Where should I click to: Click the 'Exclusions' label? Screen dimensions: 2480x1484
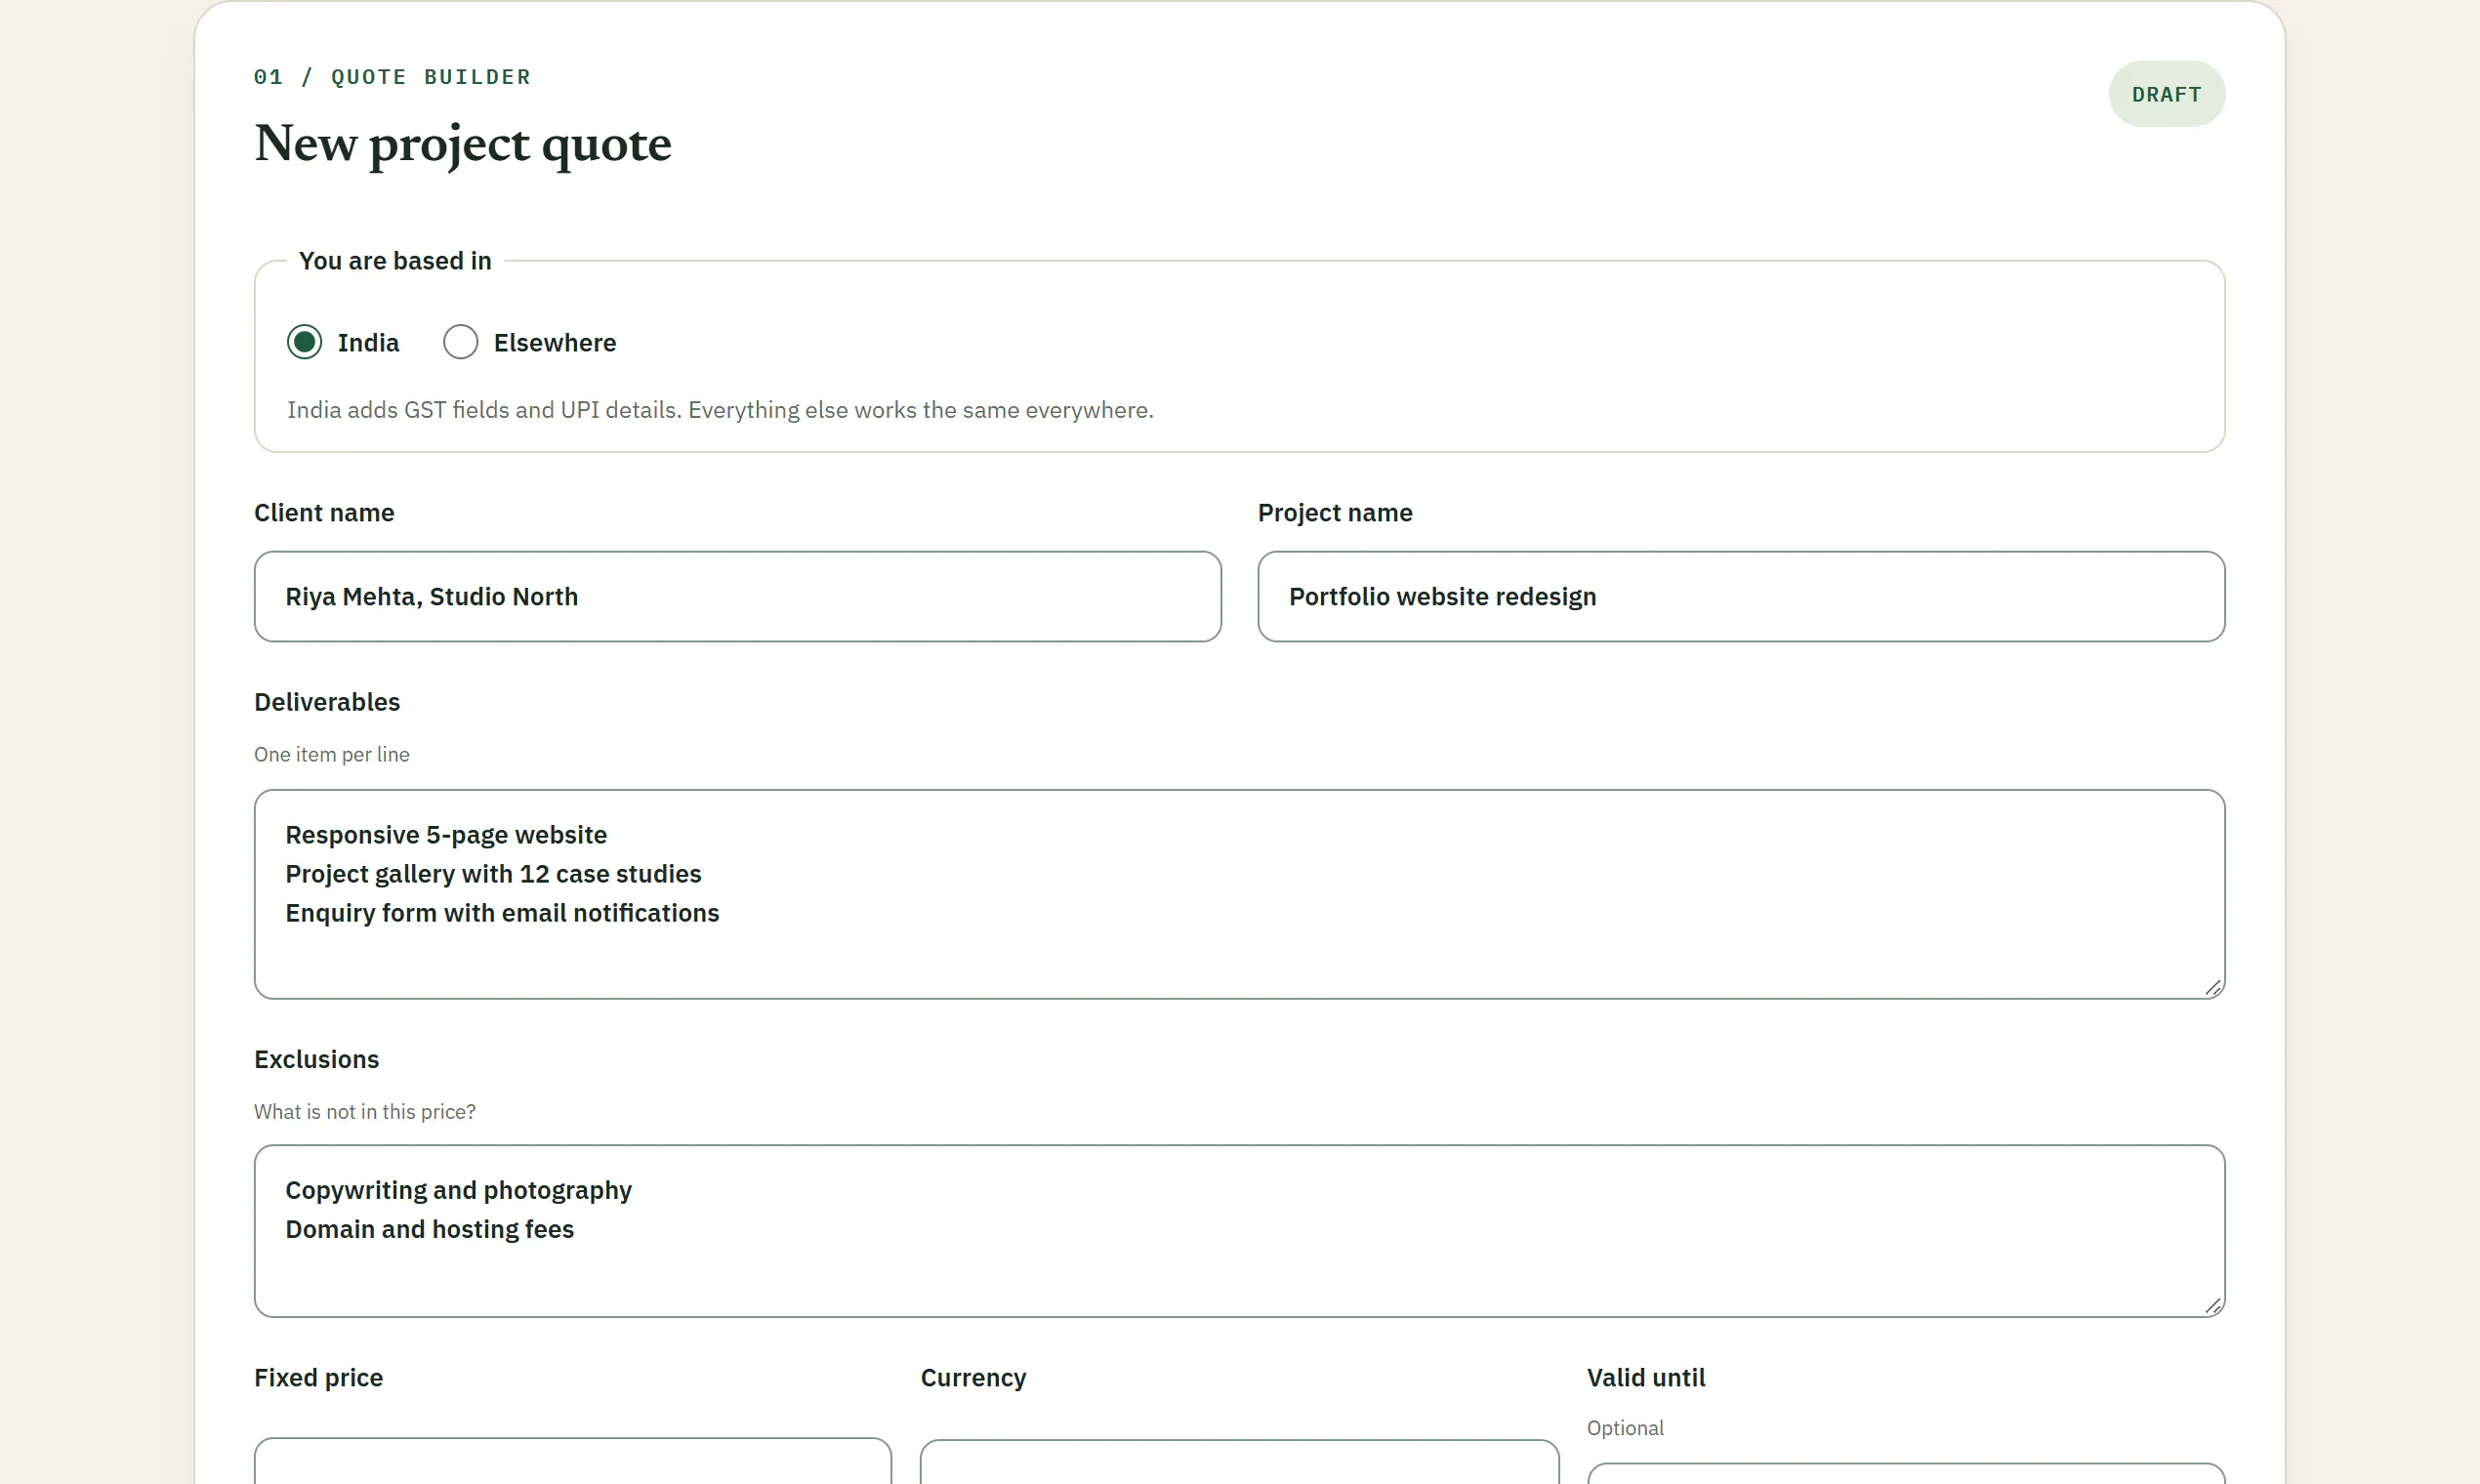click(316, 1059)
